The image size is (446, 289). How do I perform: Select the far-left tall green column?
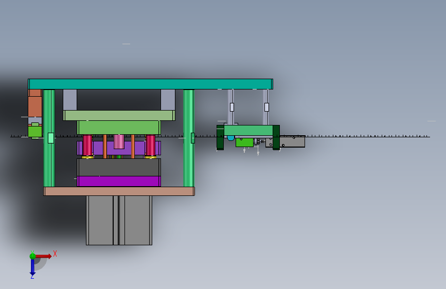coord(49,138)
